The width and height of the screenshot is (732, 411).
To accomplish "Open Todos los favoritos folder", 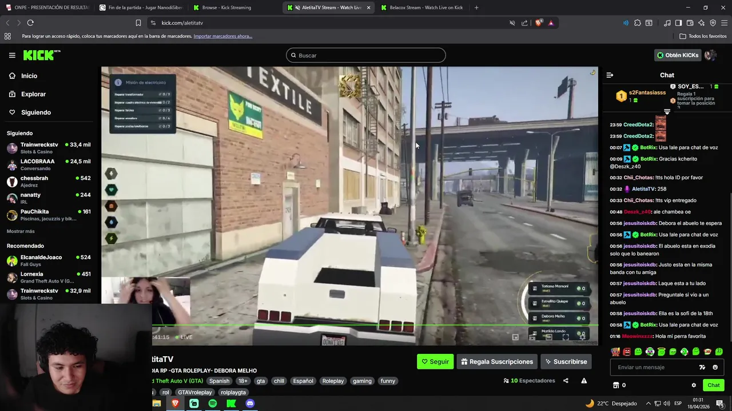I will (x=703, y=36).
